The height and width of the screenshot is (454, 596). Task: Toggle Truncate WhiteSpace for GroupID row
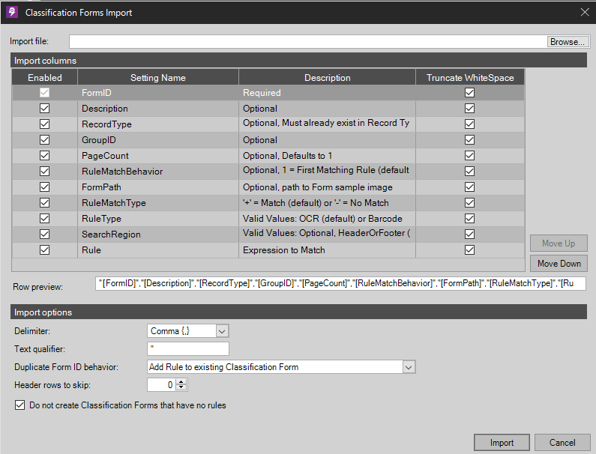[470, 140]
